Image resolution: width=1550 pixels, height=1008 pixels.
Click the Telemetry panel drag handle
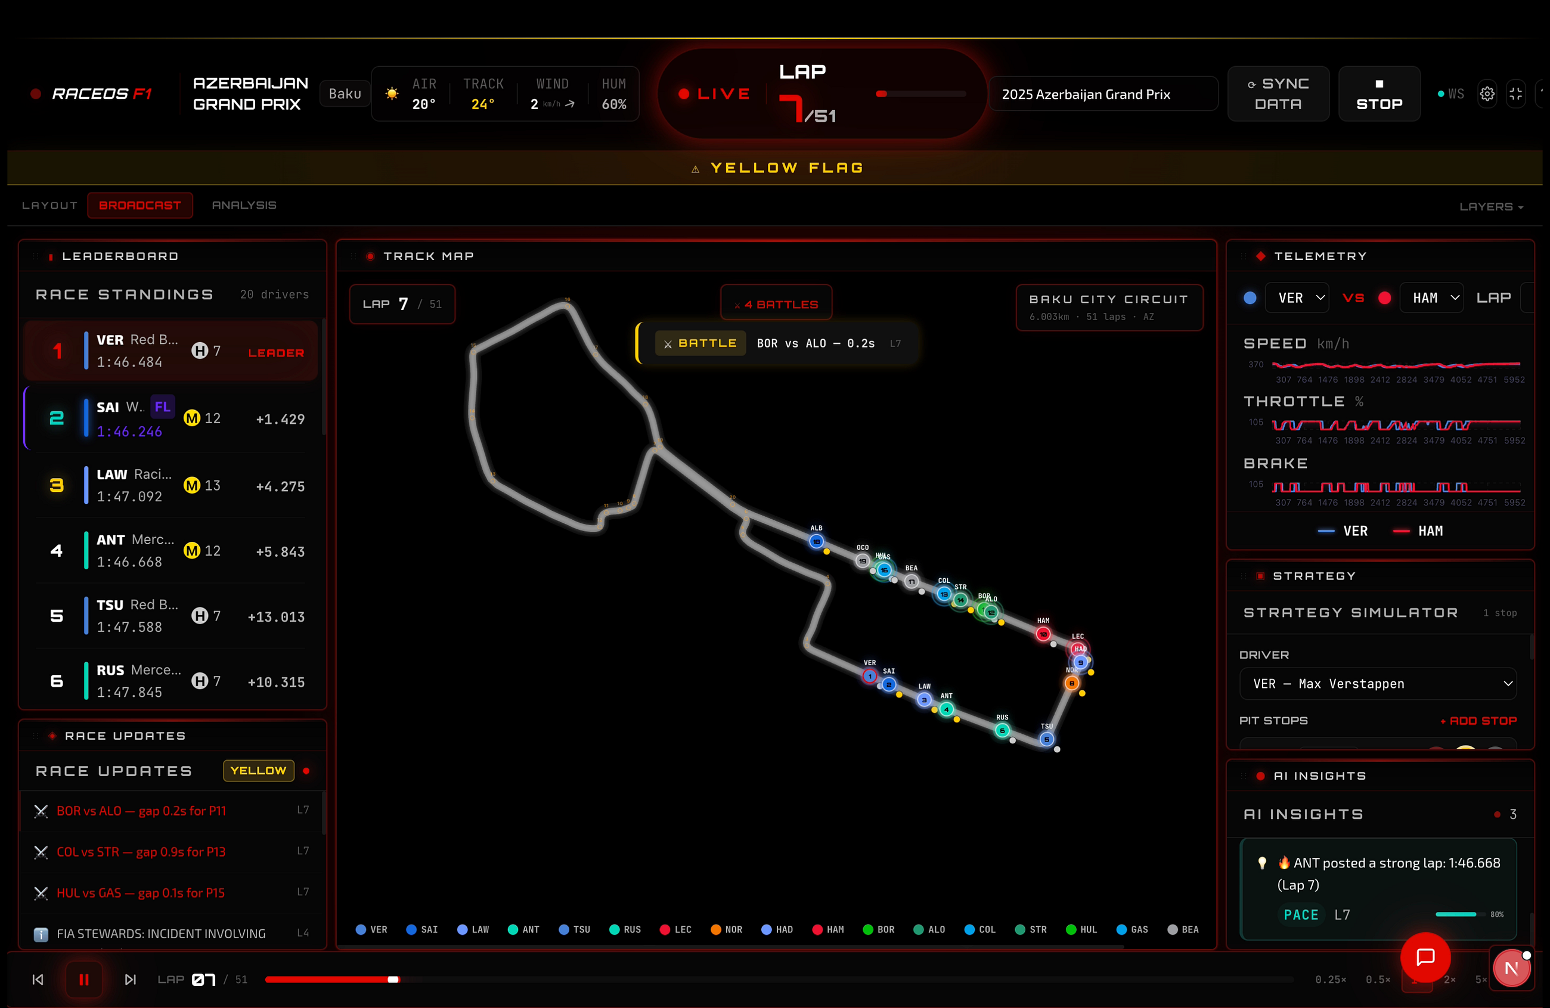[1244, 256]
